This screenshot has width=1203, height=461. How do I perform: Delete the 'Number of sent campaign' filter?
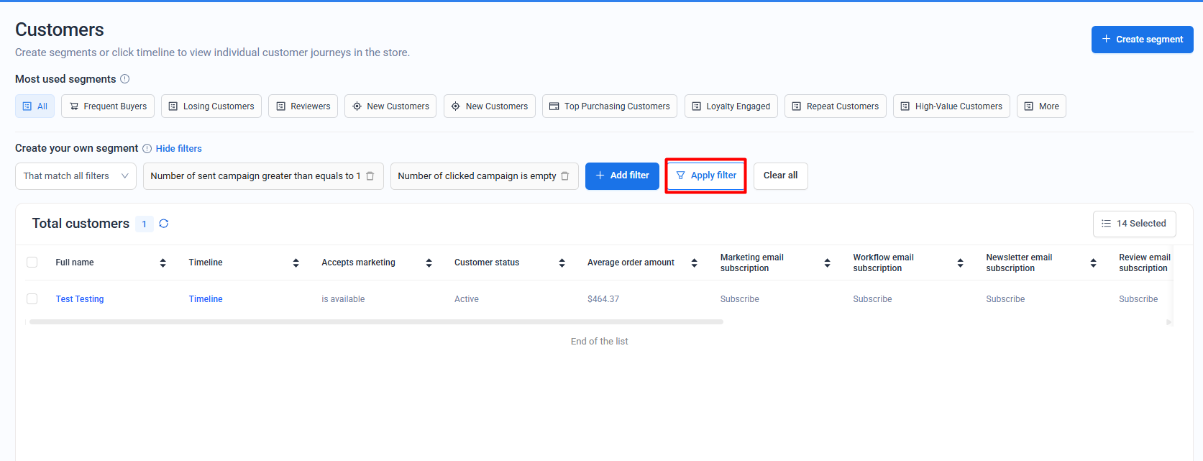(370, 176)
